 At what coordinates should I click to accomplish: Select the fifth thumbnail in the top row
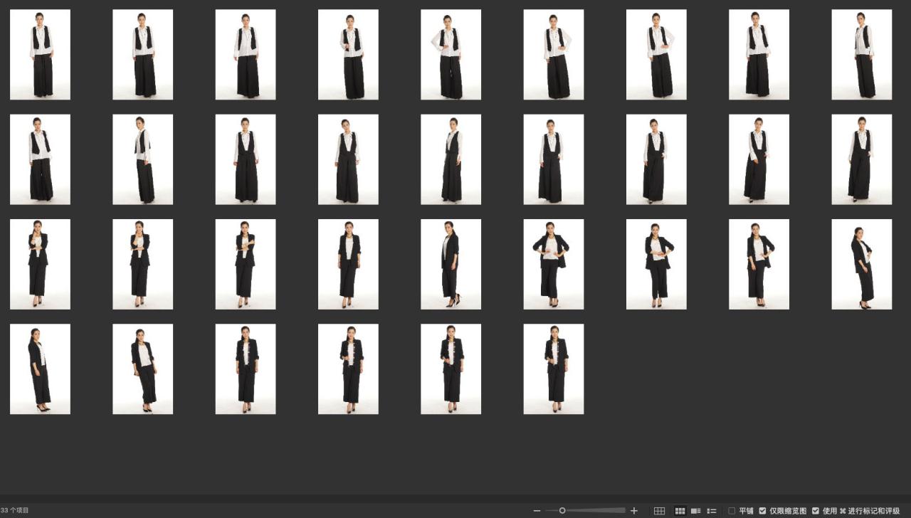[x=451, y=54]
